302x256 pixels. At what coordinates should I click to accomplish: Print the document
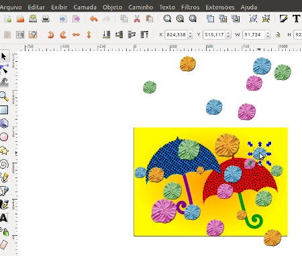click(46, 19)
